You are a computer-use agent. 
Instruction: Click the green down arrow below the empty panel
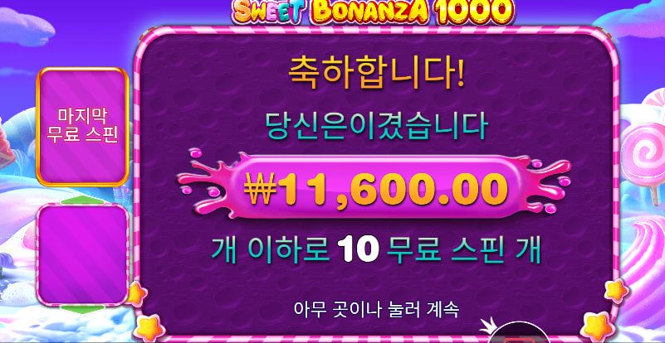82,309
